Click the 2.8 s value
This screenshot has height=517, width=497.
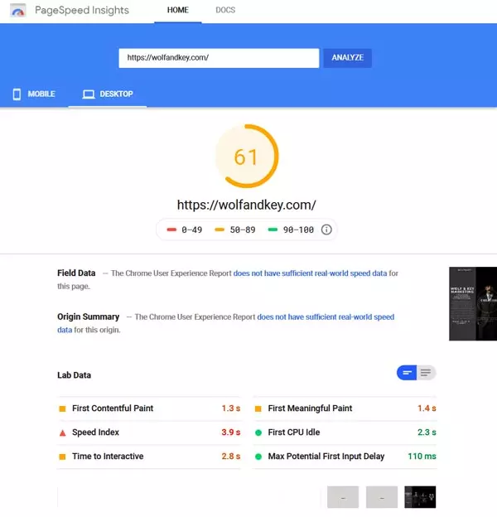click(x=231, y=457)
